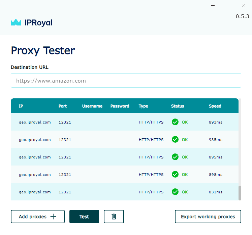
Task: Click green check icon in 935ms row
Action: pyautogui.click(x=175, y=140)
